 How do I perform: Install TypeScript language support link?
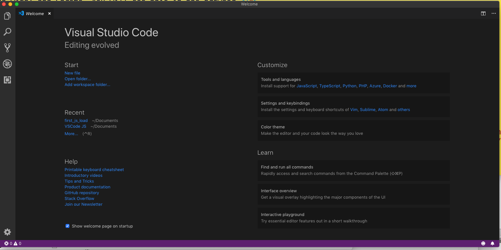[330, 86]
